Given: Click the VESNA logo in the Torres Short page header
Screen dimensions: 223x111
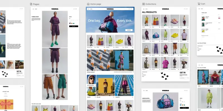Looking at the screenshot, I should tap(55, 9).
